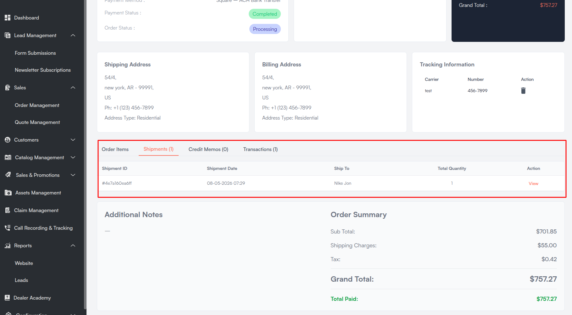This screenshot has height=315, width=572.
Task: Open Dealer Academy menu label
Action: point(32,298)
